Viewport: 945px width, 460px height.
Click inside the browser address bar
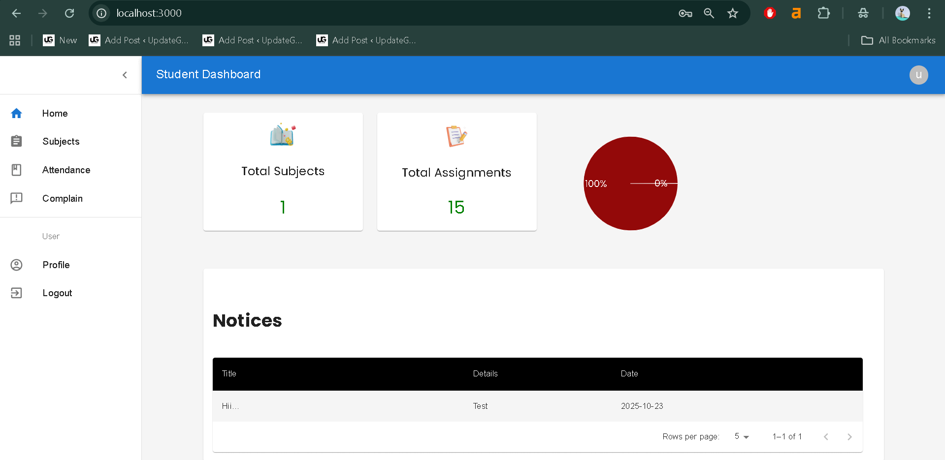click(295, 13)
